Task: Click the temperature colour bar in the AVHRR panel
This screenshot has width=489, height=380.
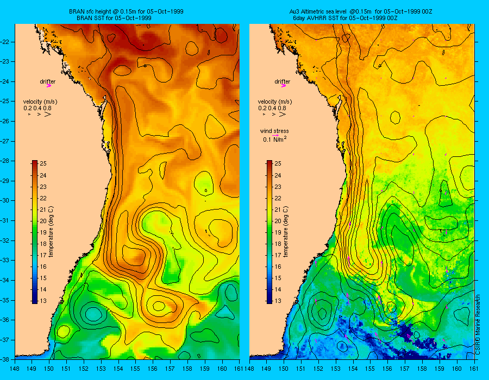Action: pos(269,232)
